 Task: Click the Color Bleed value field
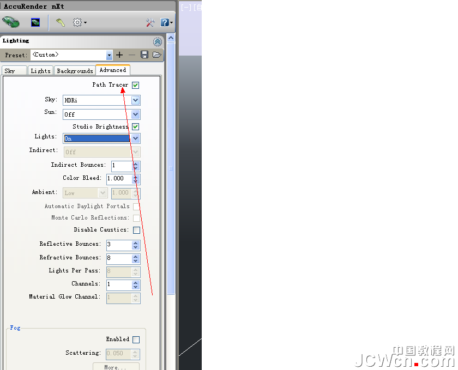[119, 179]
